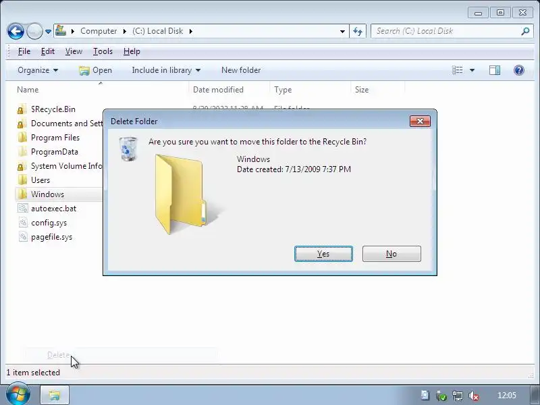Image resolution: width=540 pixels, height=405 pixels.
Task: Open the address bar history dropdown
Action: (342, 31)
